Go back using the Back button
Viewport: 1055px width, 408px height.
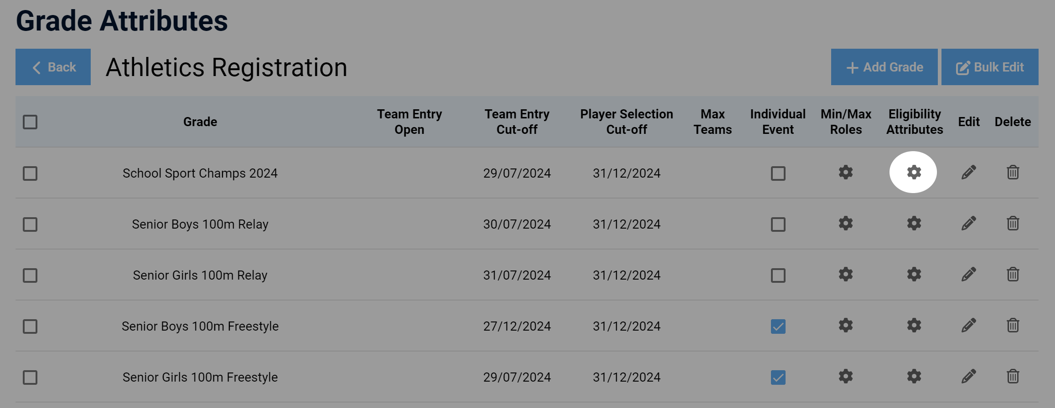point(53,67)
